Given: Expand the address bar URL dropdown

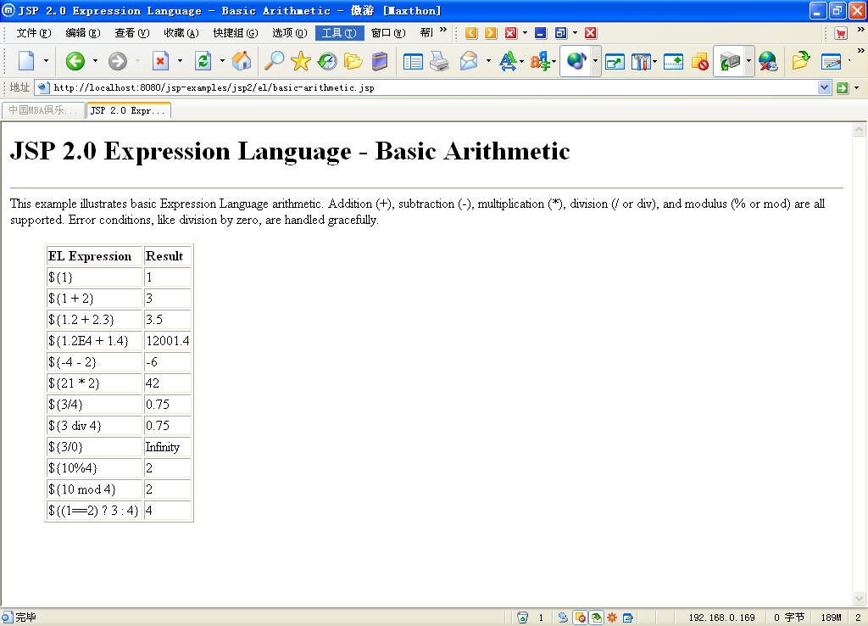Looking at the screenshot, I should point(824,87).
